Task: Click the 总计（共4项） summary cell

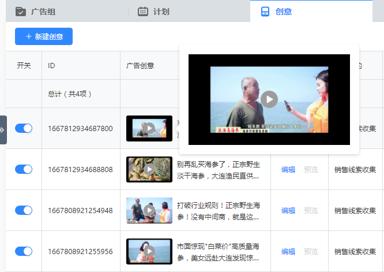Action: (70, 94)
